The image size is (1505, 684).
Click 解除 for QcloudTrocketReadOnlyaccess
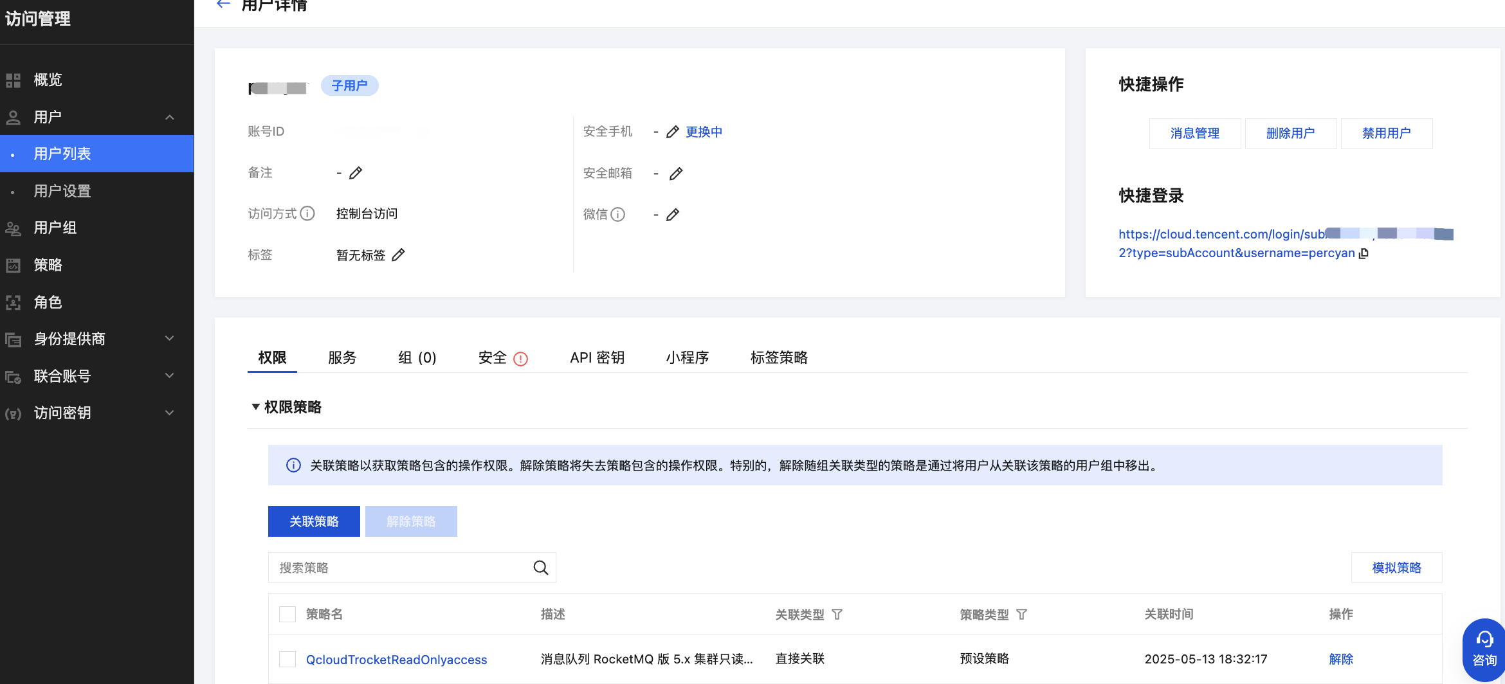[1341, 659]
